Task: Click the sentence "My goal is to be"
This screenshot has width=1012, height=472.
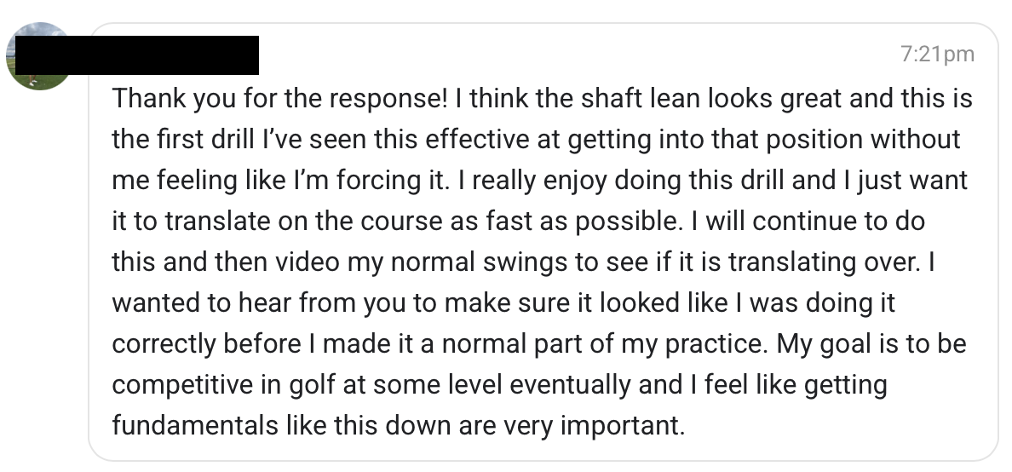Action: (x=871, y=343)
